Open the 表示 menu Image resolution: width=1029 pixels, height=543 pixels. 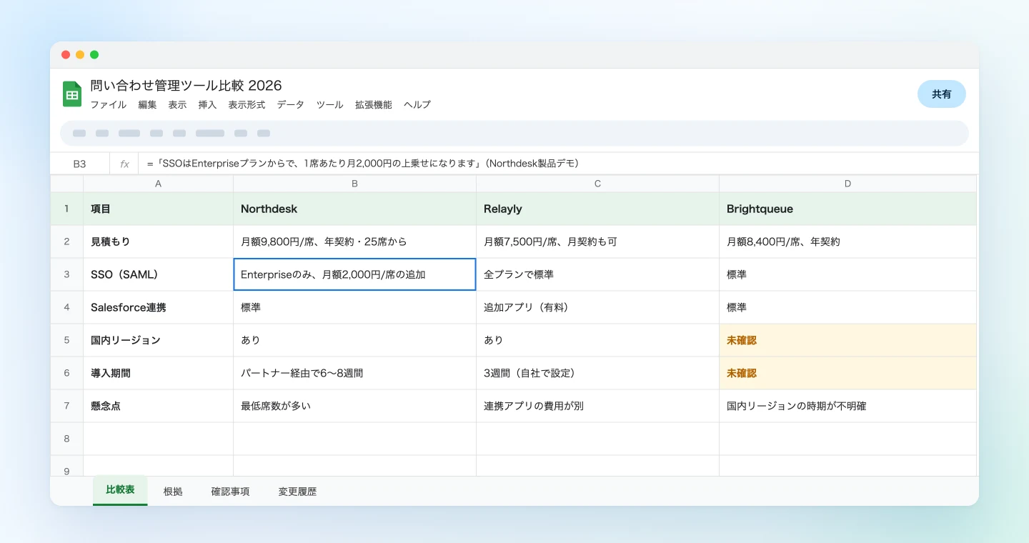(x=177, y=105)
